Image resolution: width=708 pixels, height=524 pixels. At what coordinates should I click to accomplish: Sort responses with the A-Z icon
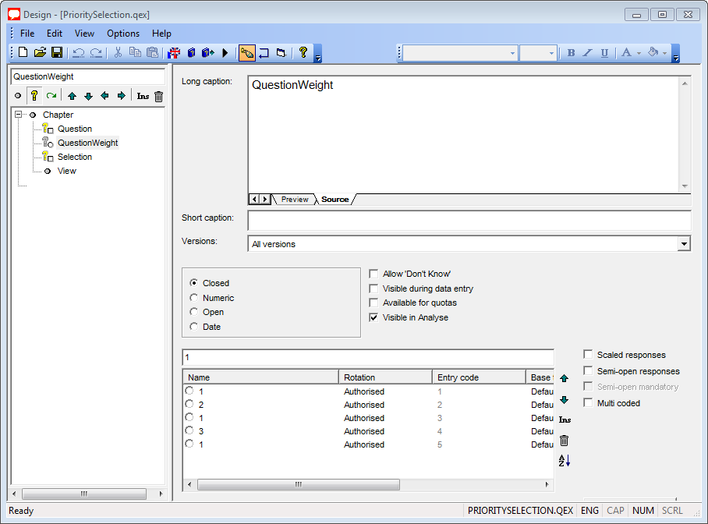[x=564, y=461]
